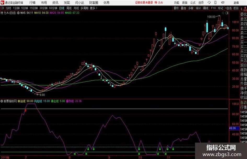Viewport: 247px width, 159px height.
Task: Click the MA5: 94.11 indicator label
Action: point(27,13)
